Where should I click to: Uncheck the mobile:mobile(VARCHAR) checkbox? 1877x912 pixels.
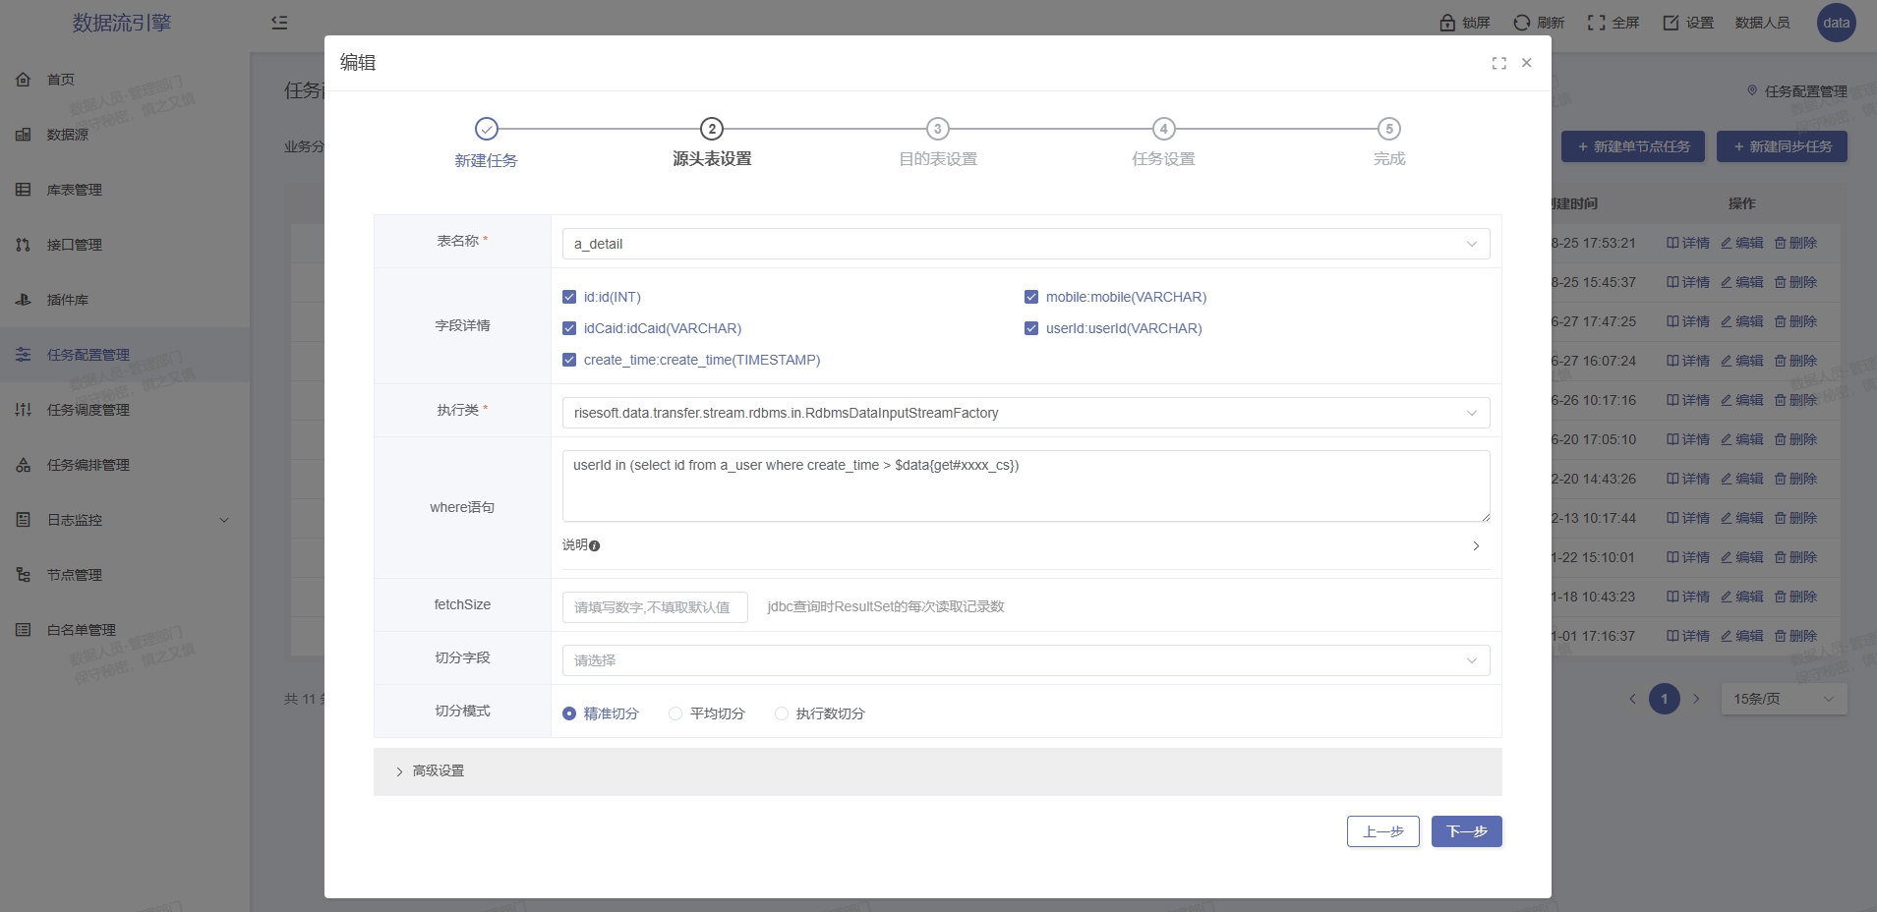[x=1031, y=297]
